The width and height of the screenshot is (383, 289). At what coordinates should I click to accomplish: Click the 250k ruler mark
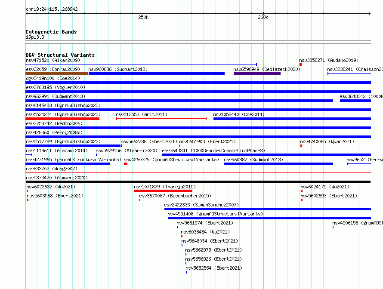tap(143, 17)
